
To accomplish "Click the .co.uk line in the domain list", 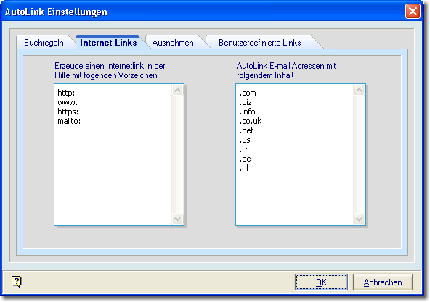I will coord(251,121).
